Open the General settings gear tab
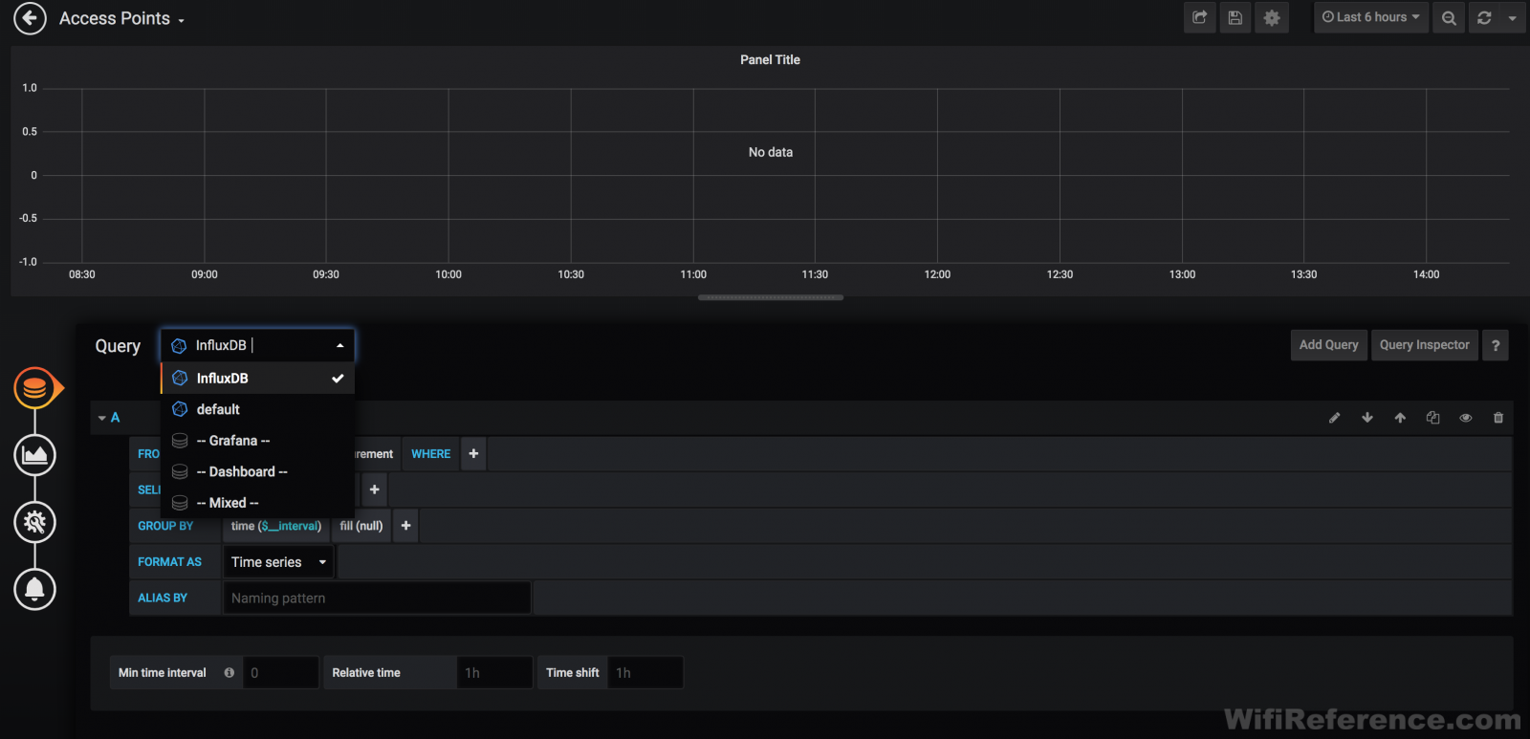This screenshot has width=1530, height=739. click(x=34, y=522)
